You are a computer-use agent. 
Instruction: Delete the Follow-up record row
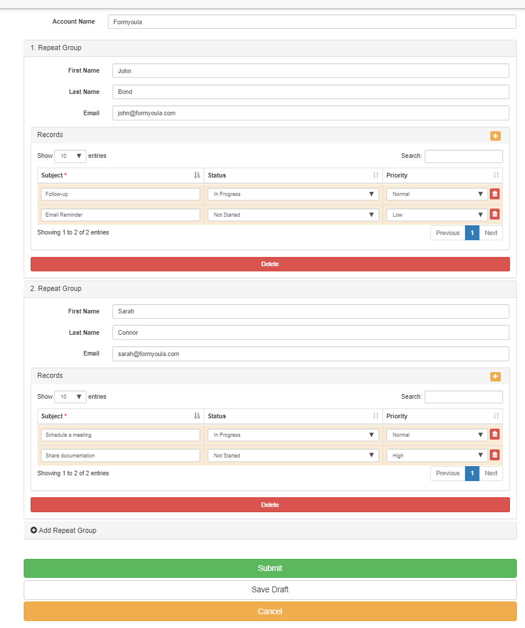click(494, 194)
